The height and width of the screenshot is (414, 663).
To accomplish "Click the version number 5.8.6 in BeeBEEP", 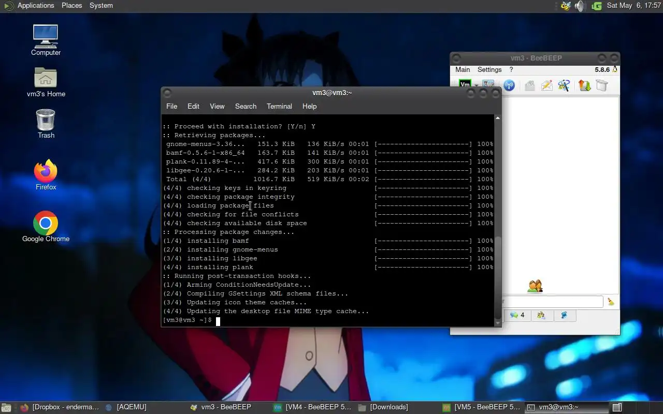I will click(x=602, y=69).
